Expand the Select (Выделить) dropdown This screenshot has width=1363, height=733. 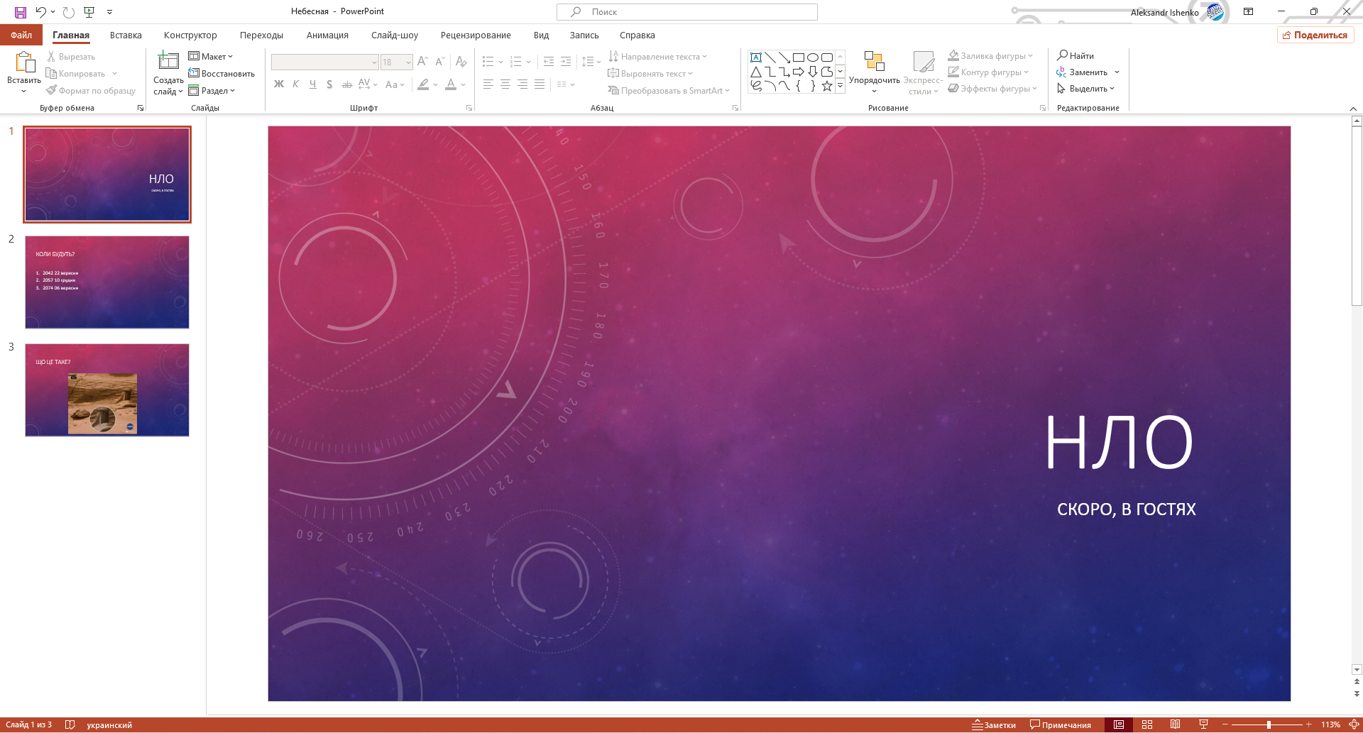click(x=1085, y=89)
